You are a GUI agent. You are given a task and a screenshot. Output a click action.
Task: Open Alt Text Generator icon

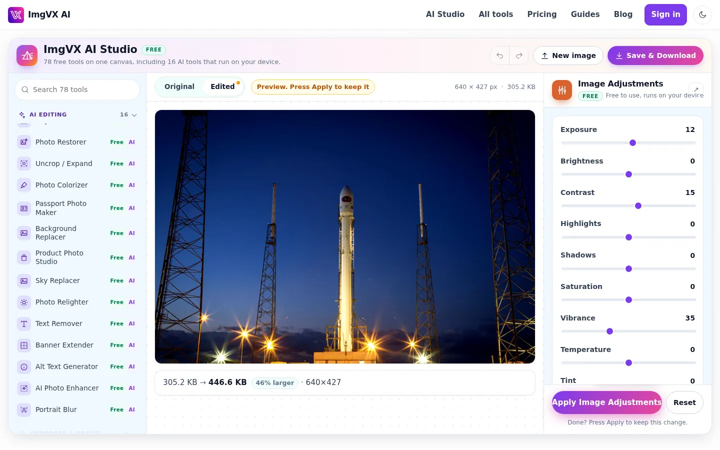pos(24,366)
